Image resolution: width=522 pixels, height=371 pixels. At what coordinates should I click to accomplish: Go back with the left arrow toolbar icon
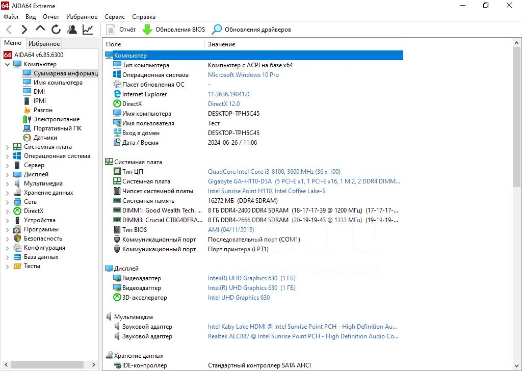[9, 30]
